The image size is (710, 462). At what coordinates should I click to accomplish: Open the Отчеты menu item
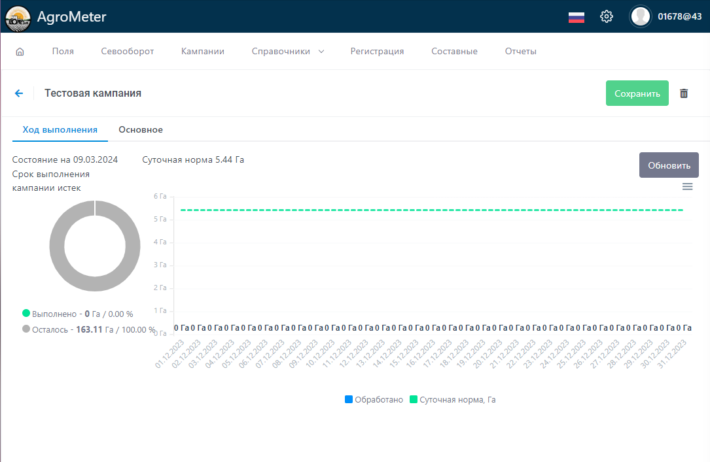click(x=521, y=52)
